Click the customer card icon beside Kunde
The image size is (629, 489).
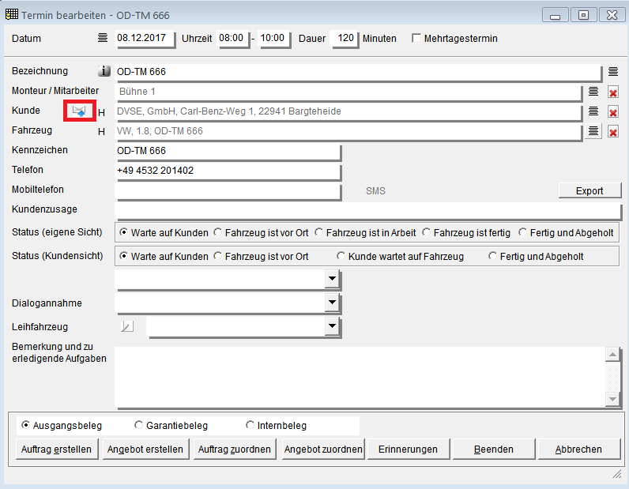tap(79, 111)
